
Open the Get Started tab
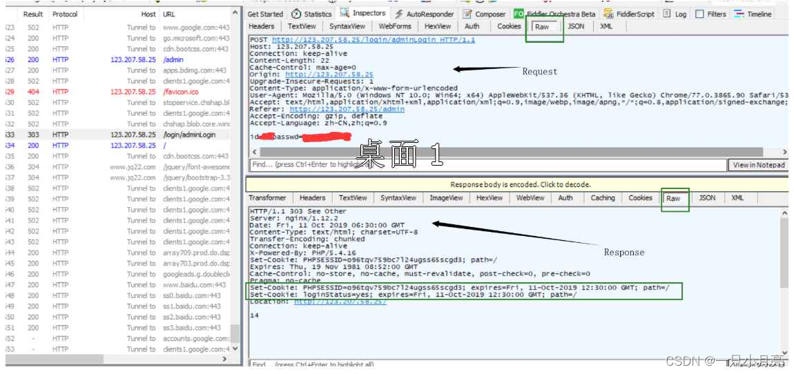pos(265,14)
